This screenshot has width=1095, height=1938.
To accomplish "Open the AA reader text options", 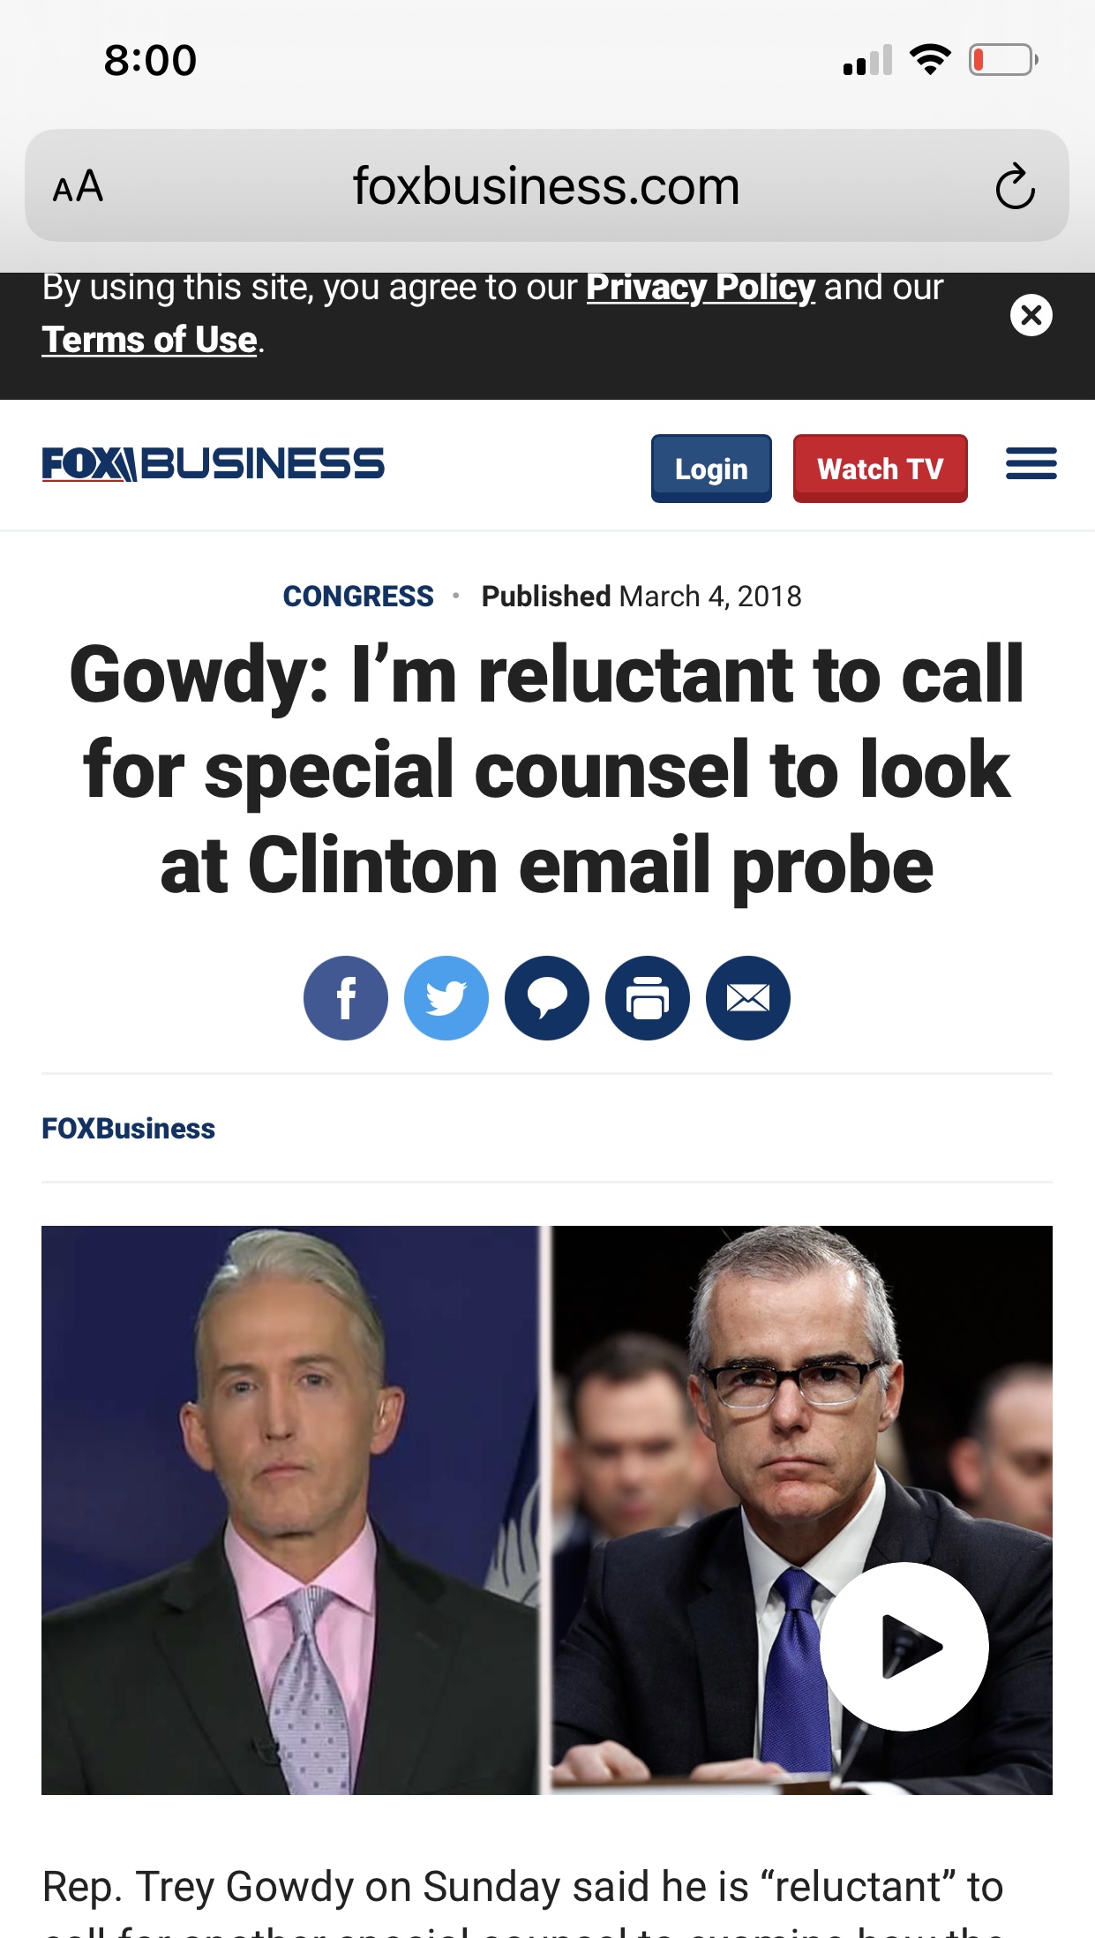I will [x=78, y=186].
